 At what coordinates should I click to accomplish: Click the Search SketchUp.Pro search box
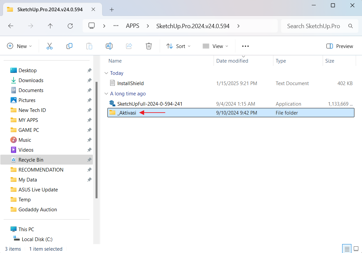(x=313, y=26)
